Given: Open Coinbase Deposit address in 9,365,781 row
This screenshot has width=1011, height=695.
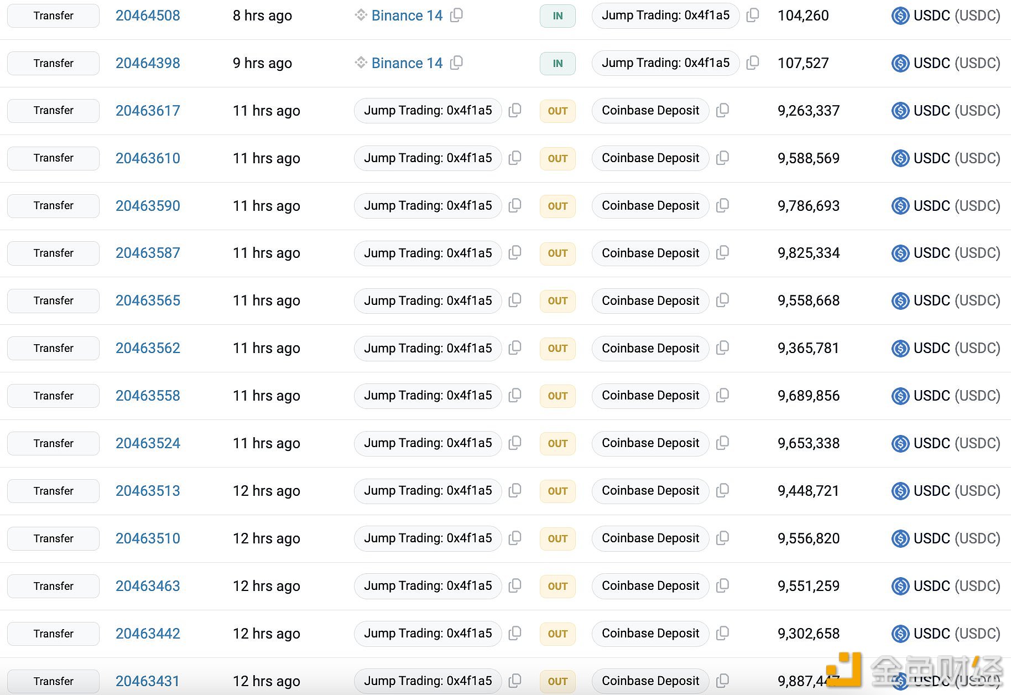Looking at the screenshot, I should tap(650, 348).
